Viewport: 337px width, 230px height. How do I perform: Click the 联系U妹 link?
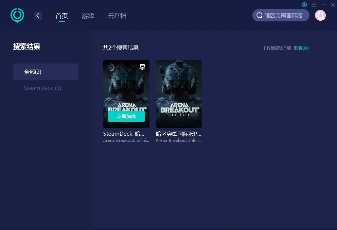click(302, 48)
